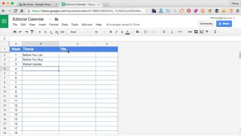Insert a chart

pyautogui.click(x=201, y=32)
